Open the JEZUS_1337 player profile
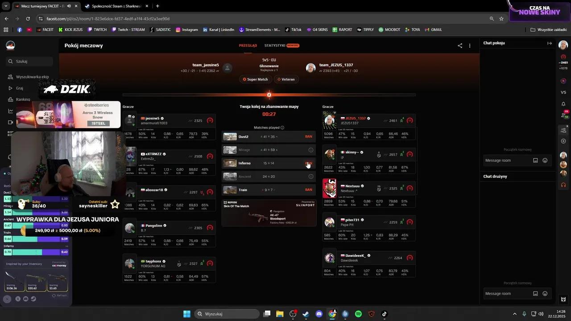Viewport: 571px width, 321px height. [356, 119]
